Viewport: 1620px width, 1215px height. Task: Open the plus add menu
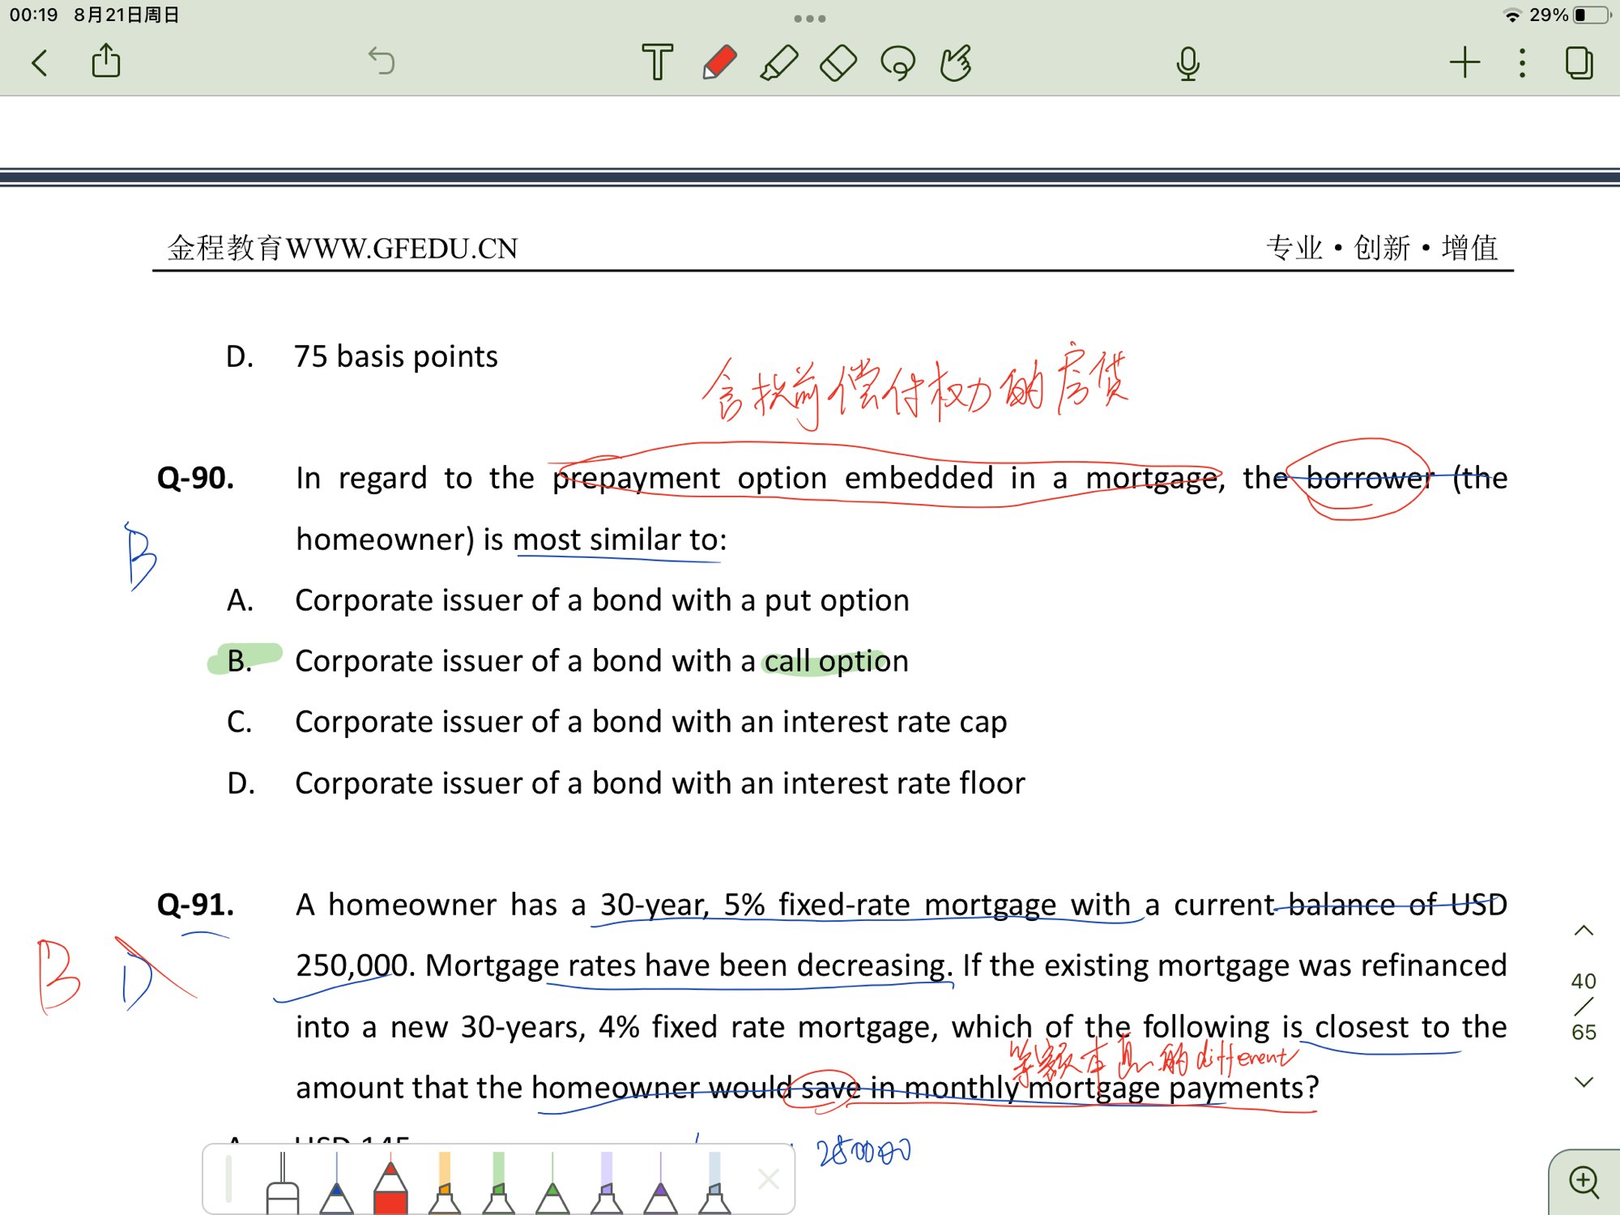pos(1464,62)
